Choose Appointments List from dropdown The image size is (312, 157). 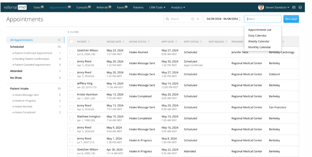(260, 30)
